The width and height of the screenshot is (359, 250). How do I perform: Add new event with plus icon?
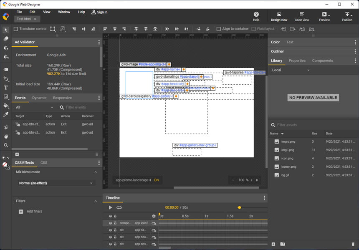(x=17, y=154)
